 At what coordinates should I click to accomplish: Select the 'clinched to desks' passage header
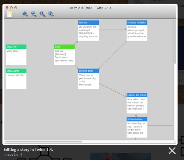pos(137,23)
